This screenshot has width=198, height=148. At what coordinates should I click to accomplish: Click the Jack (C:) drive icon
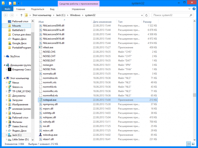10,135
